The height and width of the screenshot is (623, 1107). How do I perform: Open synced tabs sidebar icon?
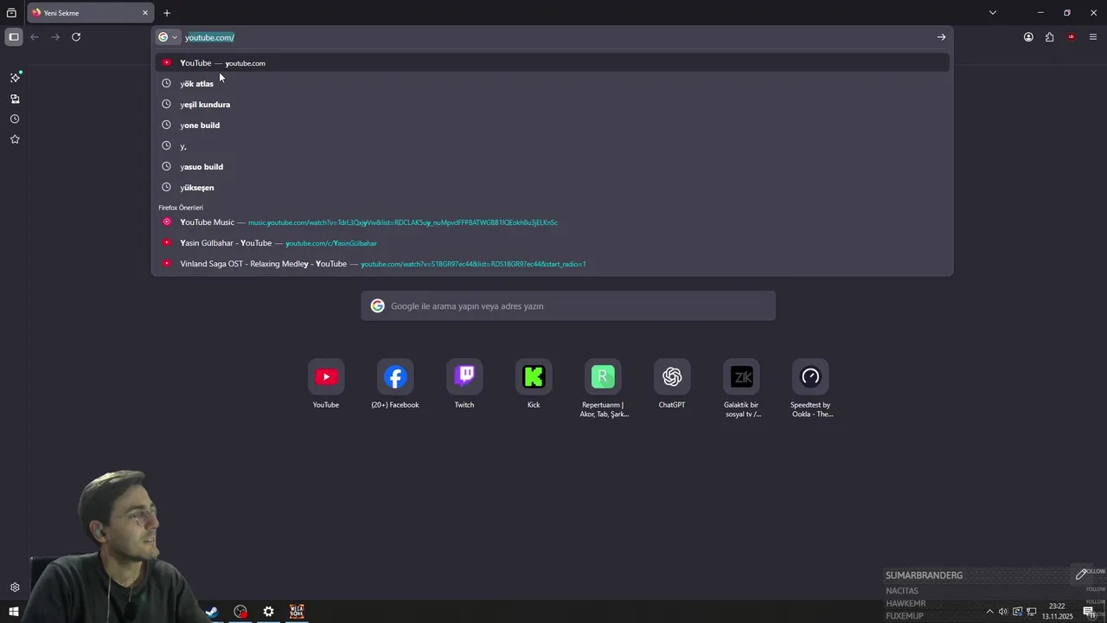coord(15,99)
